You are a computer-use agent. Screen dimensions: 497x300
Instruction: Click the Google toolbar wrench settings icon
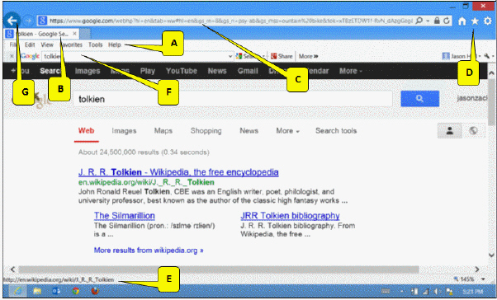[487, 56]
